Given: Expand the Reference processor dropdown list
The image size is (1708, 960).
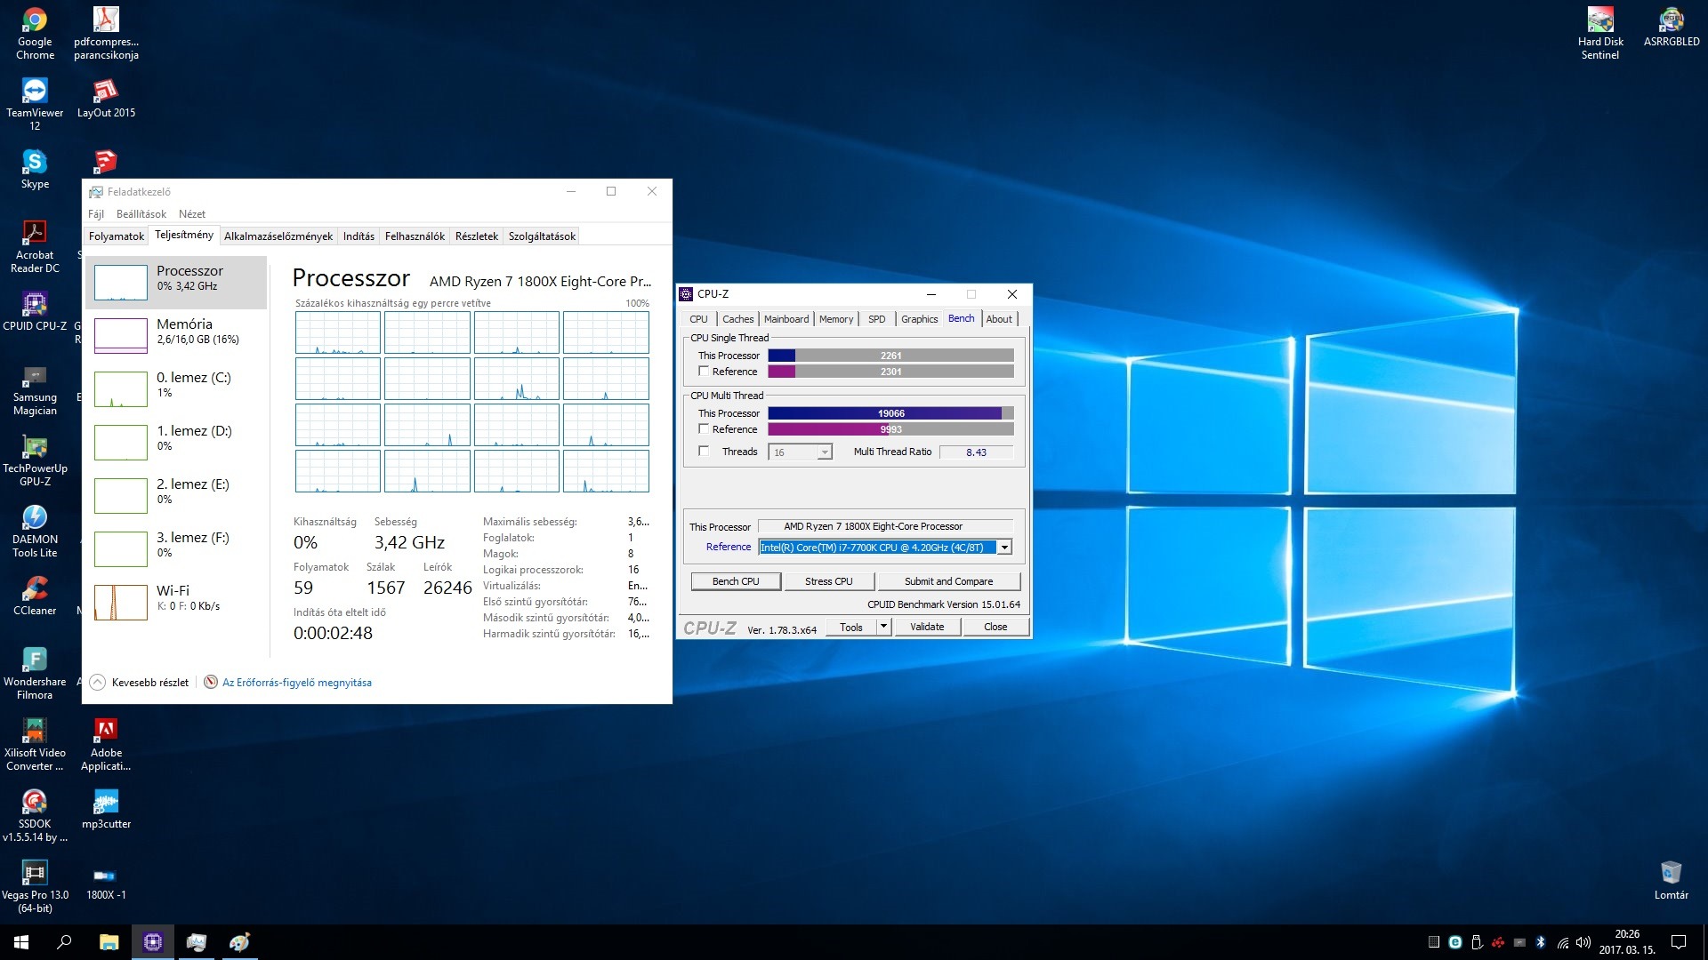Looking at the screenshot, I should coord(1004,548).
